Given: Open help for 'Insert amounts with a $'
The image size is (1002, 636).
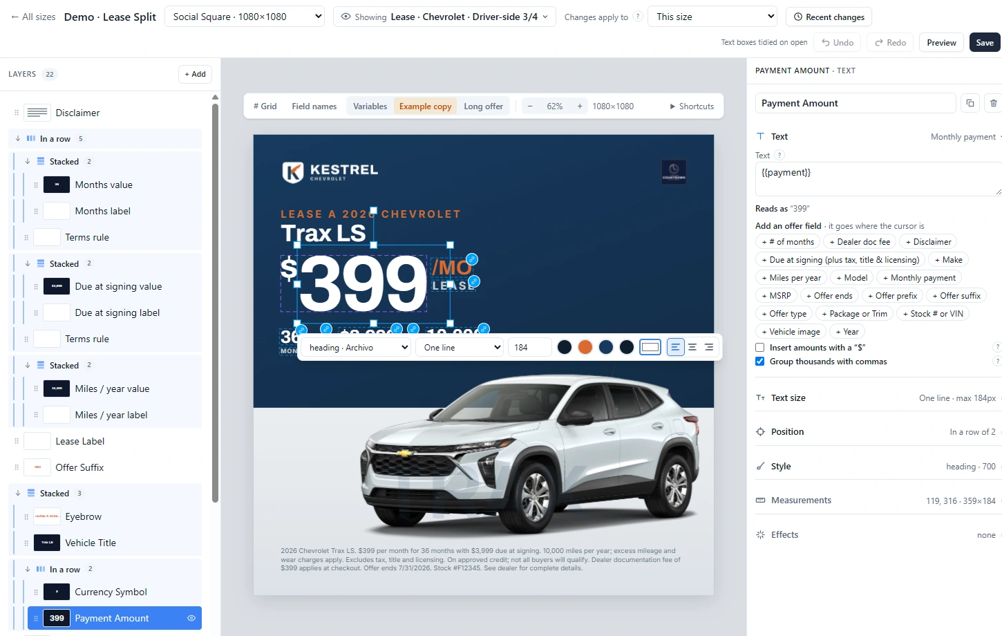Looking at the screenshot, I should pyautogui.click(x=997, y=347).
